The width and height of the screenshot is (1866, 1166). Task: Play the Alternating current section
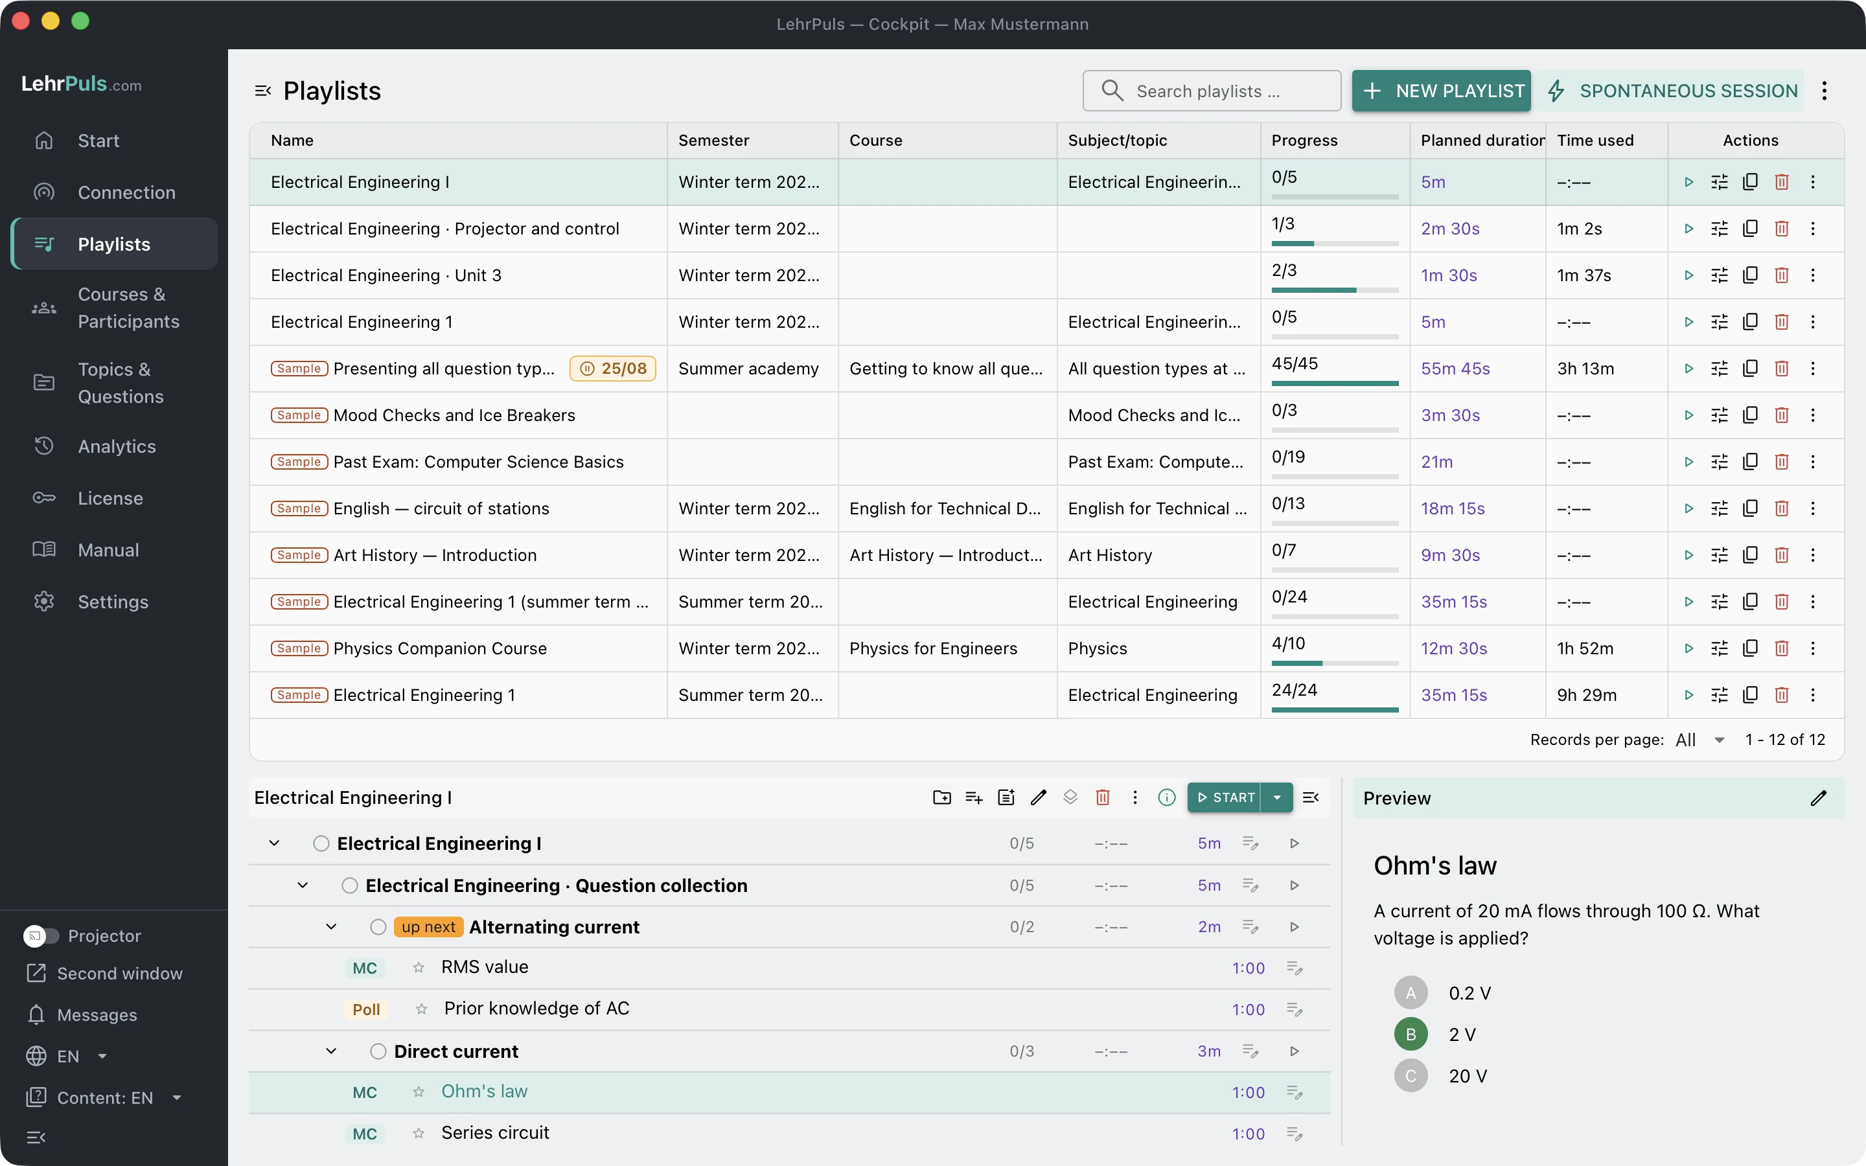click(x=1295, y=927)
